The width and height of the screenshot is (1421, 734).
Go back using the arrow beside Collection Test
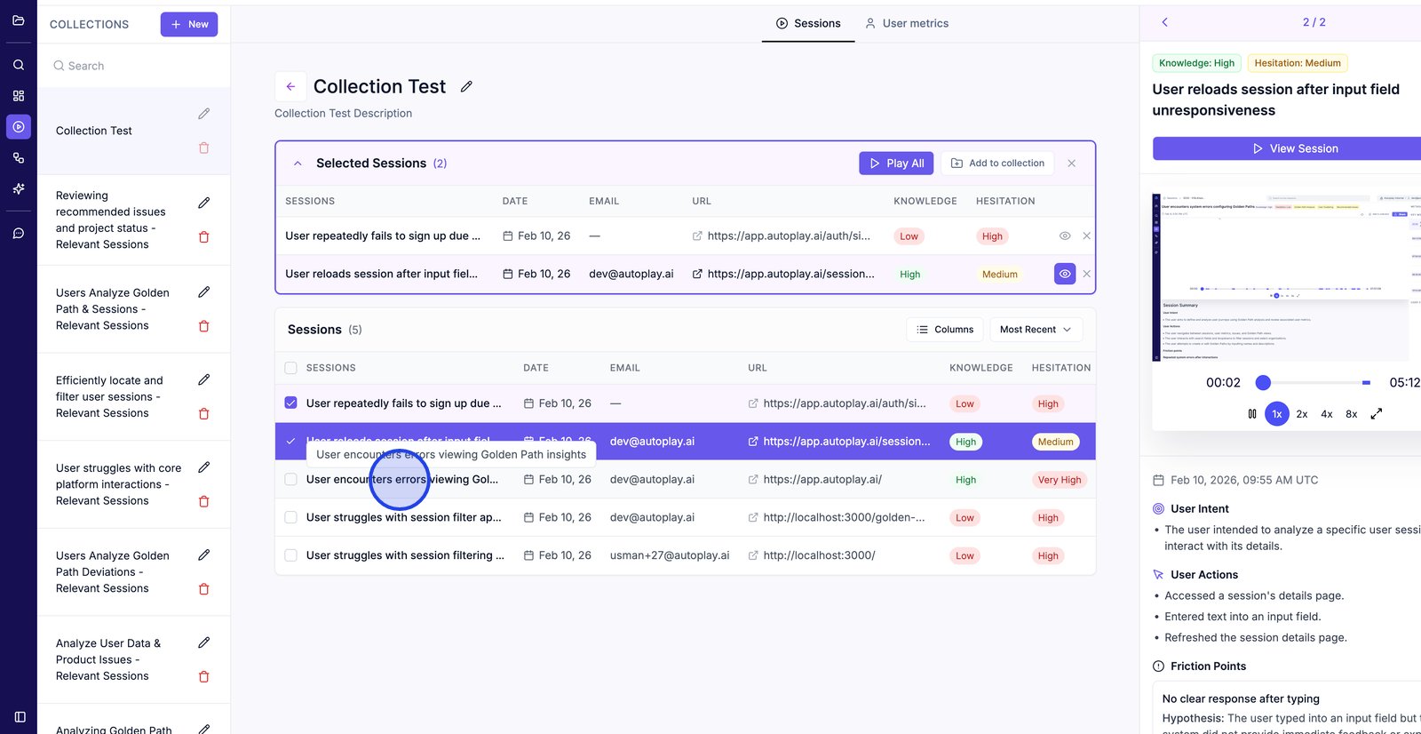290,86
